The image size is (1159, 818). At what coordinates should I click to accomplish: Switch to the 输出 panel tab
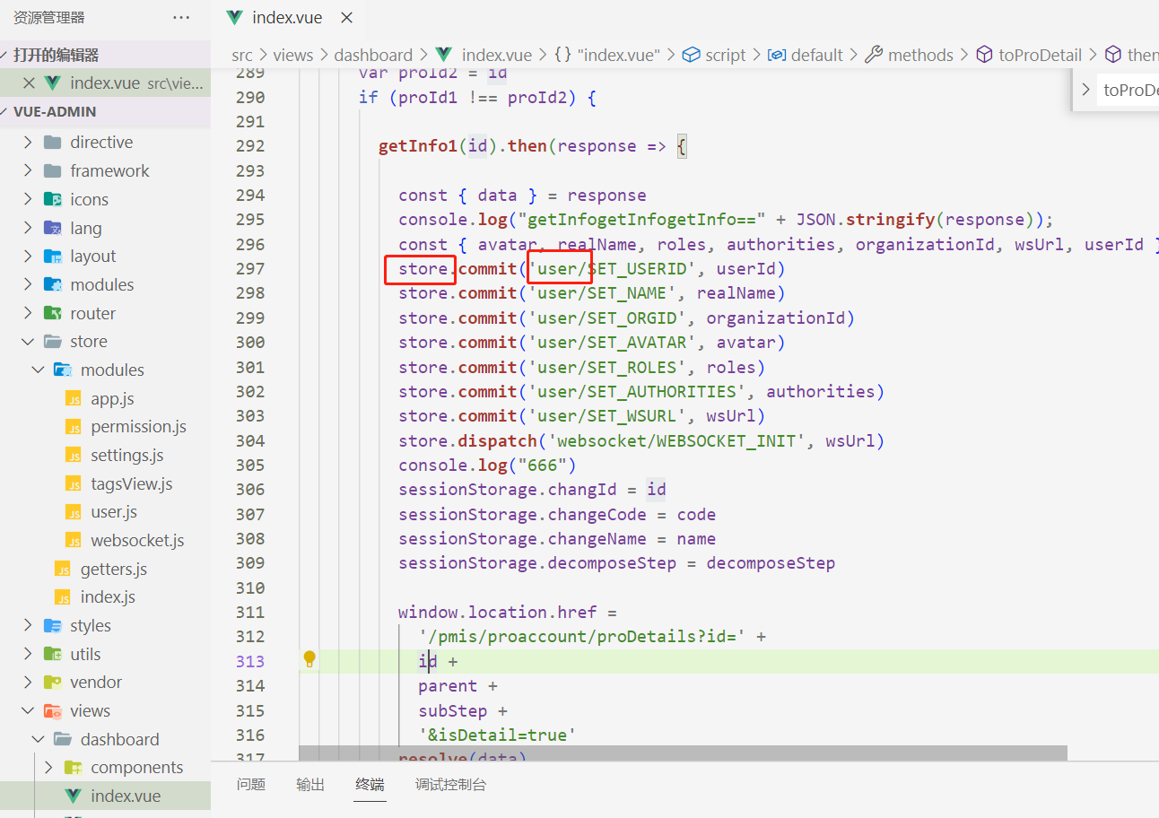(x=309, y=783)
